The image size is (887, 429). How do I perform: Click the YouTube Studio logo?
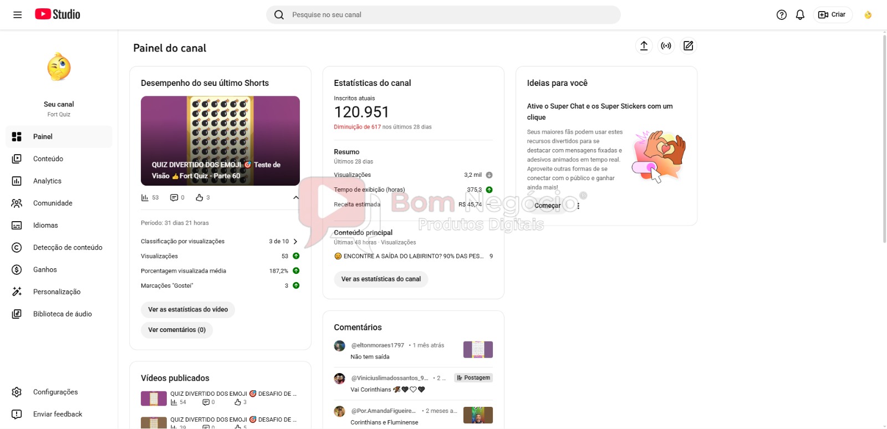click(58, 14)
